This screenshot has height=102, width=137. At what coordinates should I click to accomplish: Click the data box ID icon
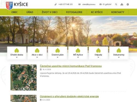tap(101, 4)
